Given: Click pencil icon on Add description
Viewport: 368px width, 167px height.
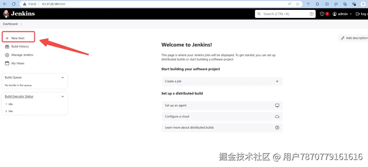Looking at the screenshot, I should [x=343, y=38].
